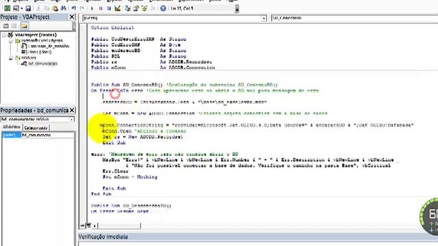The image size is (438, 246).
Task: Click the Public SQL As String line
Action: 139,56
